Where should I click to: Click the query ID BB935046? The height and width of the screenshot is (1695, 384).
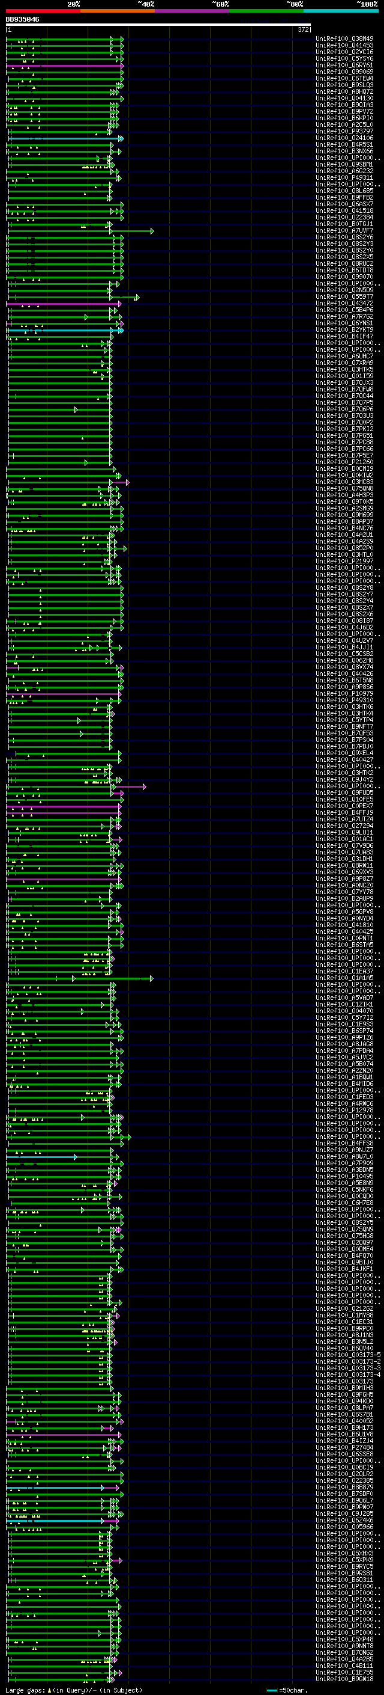[22, 19]
